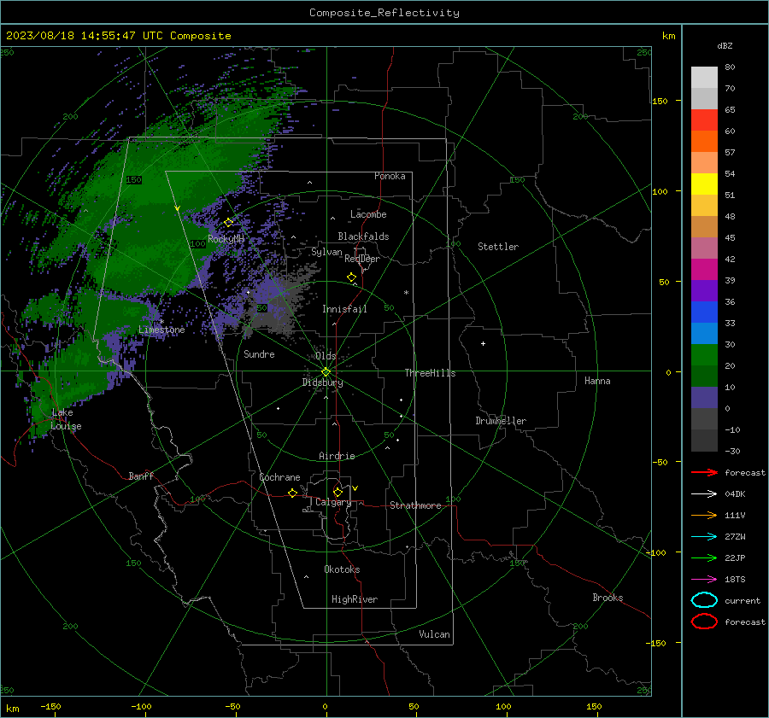Viewport: 769px width, 718px height.
Task: Click the Strathmore town label
Action: 415,505
